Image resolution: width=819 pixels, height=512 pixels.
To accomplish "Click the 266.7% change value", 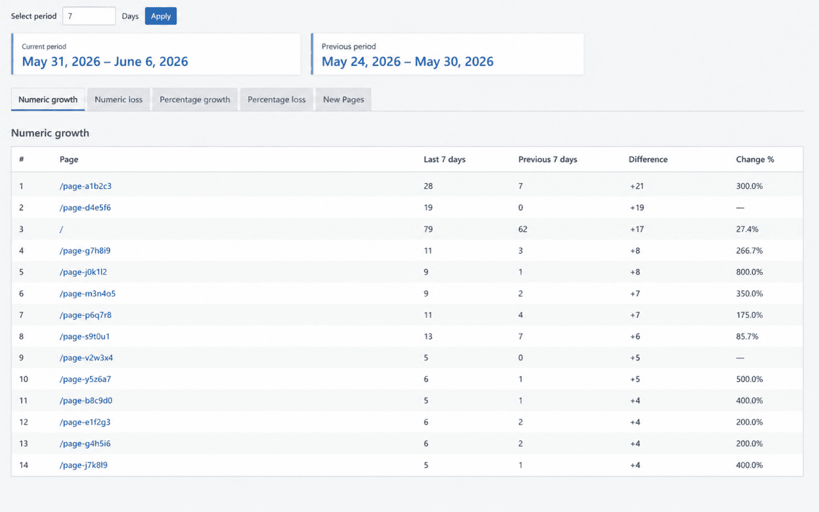I will click(x=749, y=251).
